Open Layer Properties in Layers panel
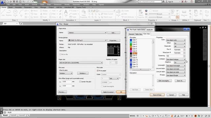This screenshot has width=211, height=118. tap(83, 14)
